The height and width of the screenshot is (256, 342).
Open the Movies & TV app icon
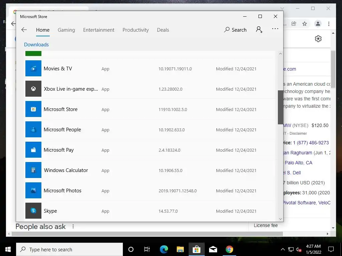(x=33, y=68)
